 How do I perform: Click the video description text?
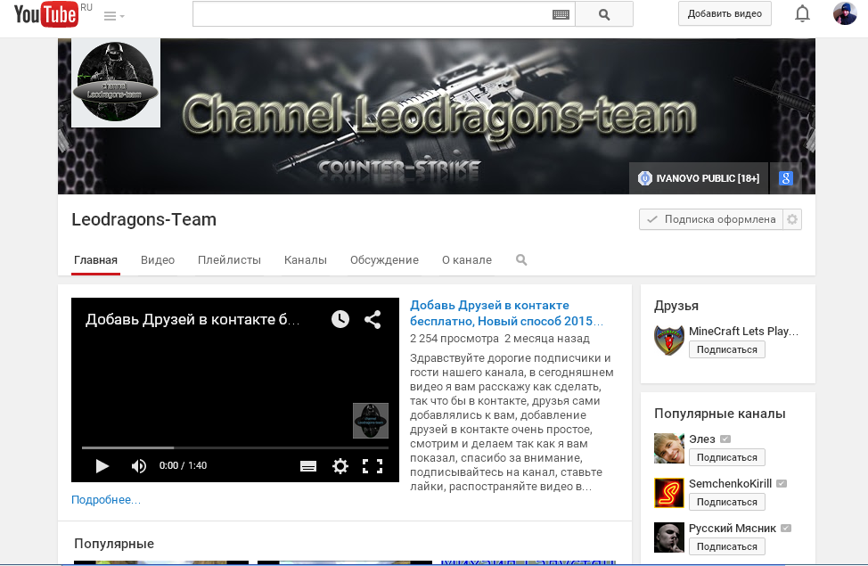pyautogui.click(x=512, y=422)
